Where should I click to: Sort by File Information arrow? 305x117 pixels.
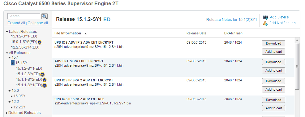pos(86,33)
